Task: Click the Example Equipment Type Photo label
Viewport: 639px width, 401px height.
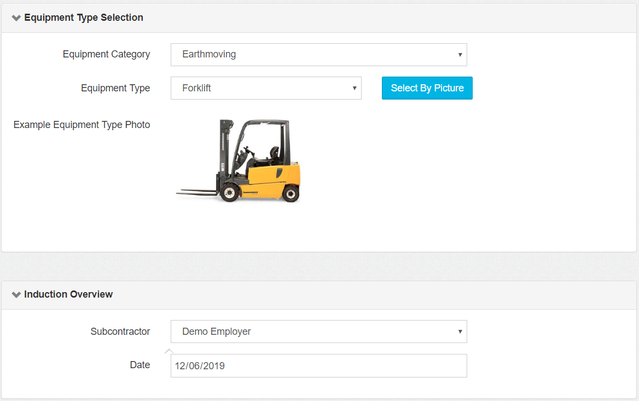Action: 82,125
